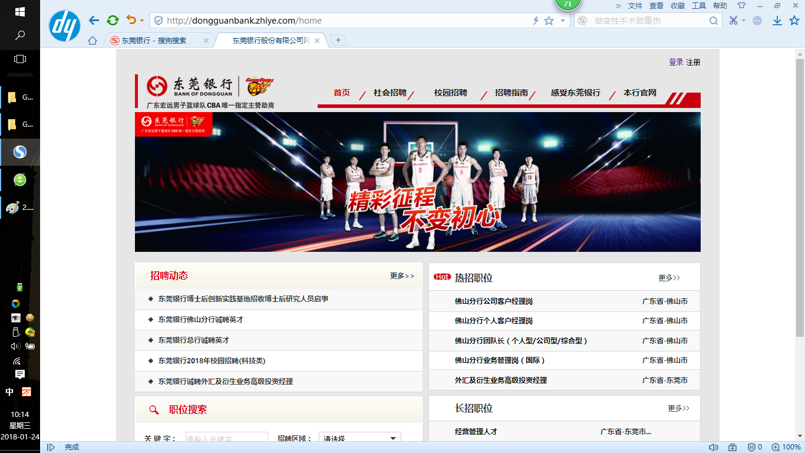The width and height of the screenshot is (805, 453).
Task: Open Windows Task View button
Action: coord(19,59)
